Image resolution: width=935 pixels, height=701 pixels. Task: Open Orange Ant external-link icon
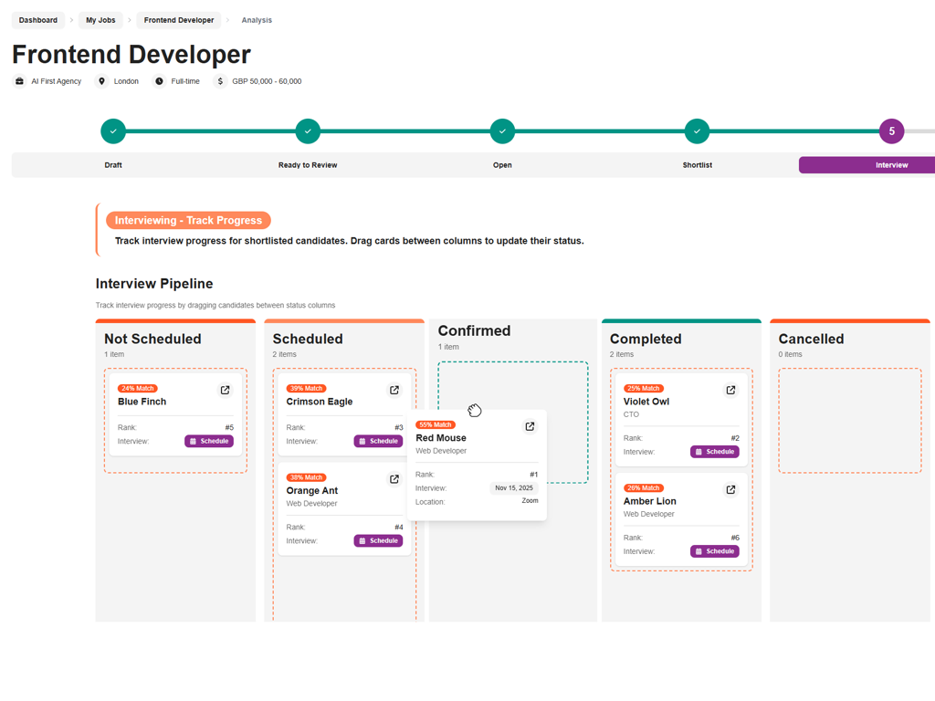tap(394, 479)
